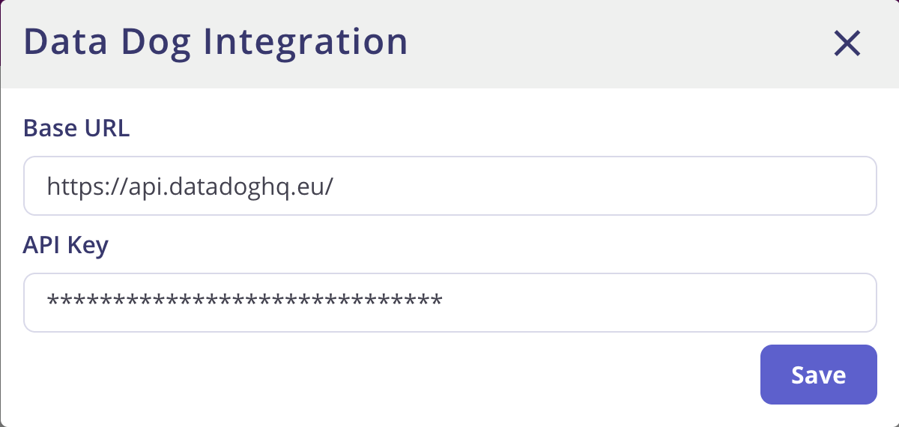The image size is (899, 427).
Task: Select the field below the Base URL label
Action: pos(449,186)
